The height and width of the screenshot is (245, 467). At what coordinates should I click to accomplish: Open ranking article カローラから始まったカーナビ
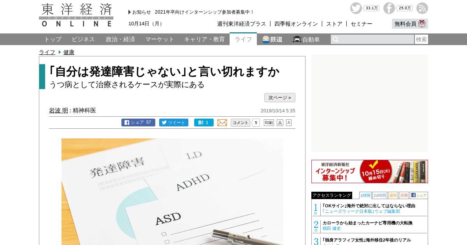click(367, 223)
